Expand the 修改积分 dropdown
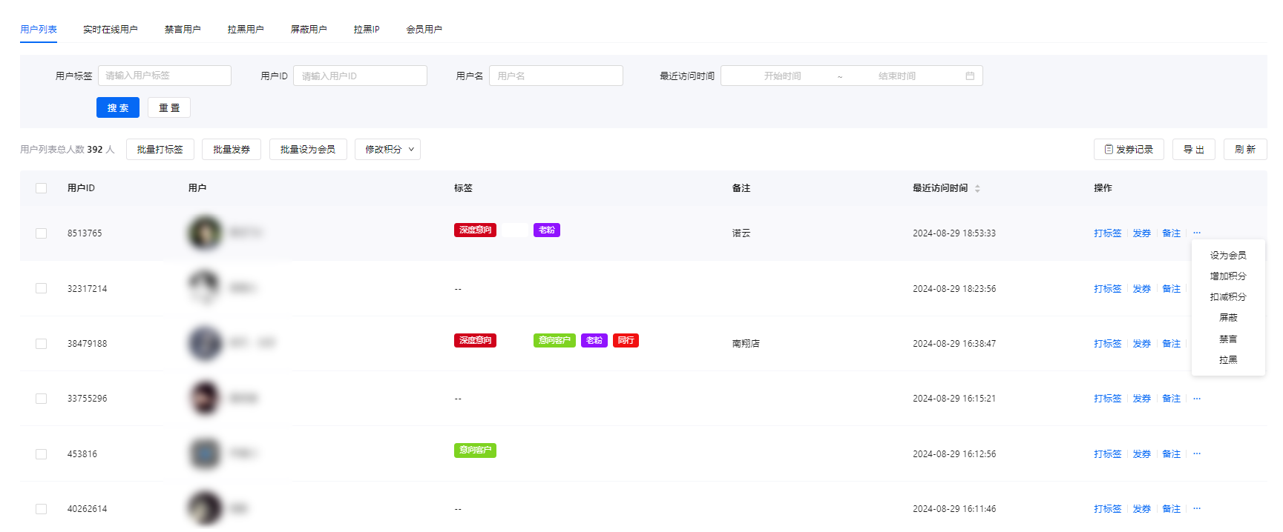 pyautogui.click(x=387, y=150)
